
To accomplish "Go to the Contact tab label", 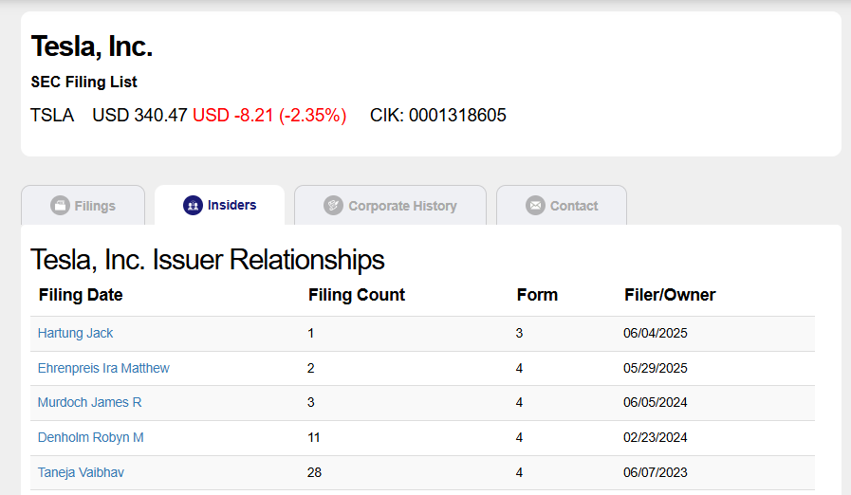I will point(574,206).
